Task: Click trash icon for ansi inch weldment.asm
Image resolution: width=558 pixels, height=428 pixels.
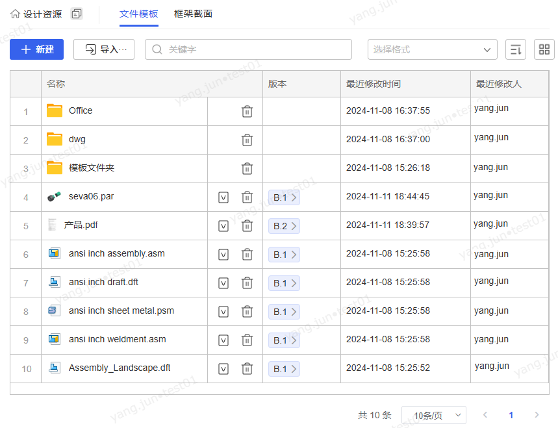Action: tap(247, 340)
